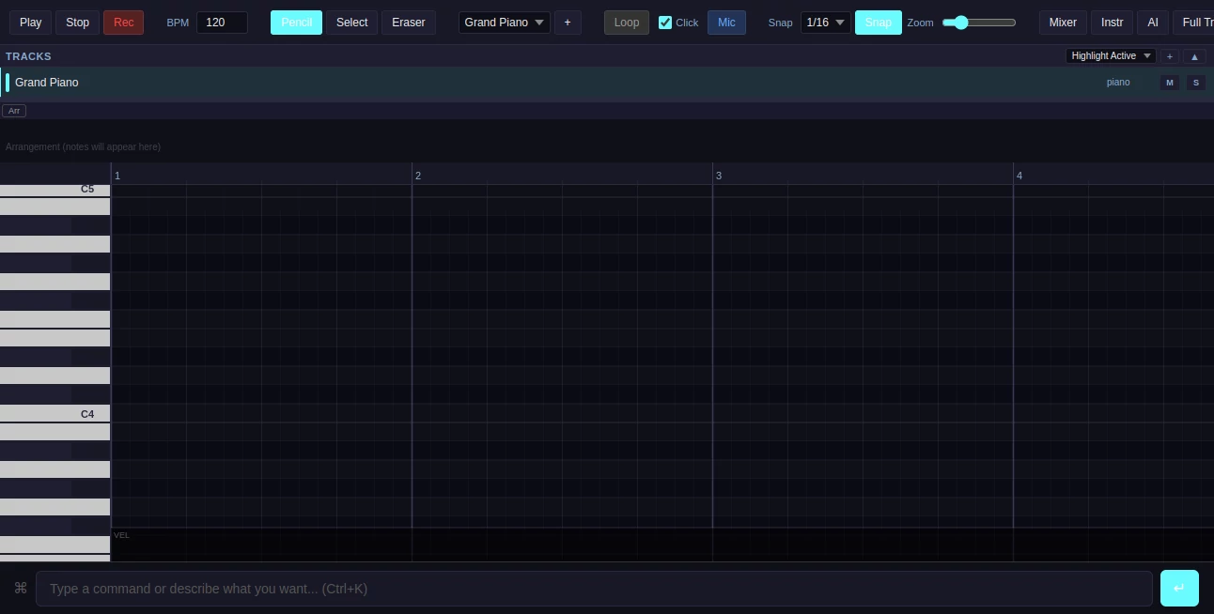
Task: Toggle Loop mode
Action: pyautogui.click(x=626, y=23)
